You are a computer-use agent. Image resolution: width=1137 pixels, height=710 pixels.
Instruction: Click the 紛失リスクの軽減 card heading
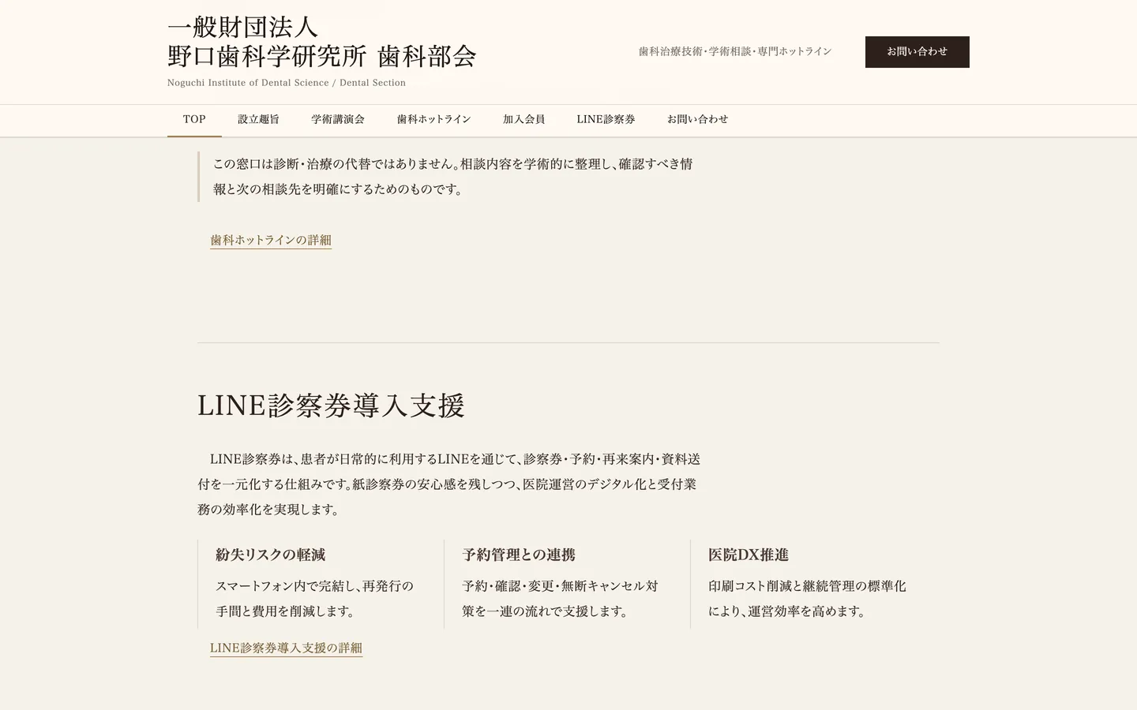[270, 555]
